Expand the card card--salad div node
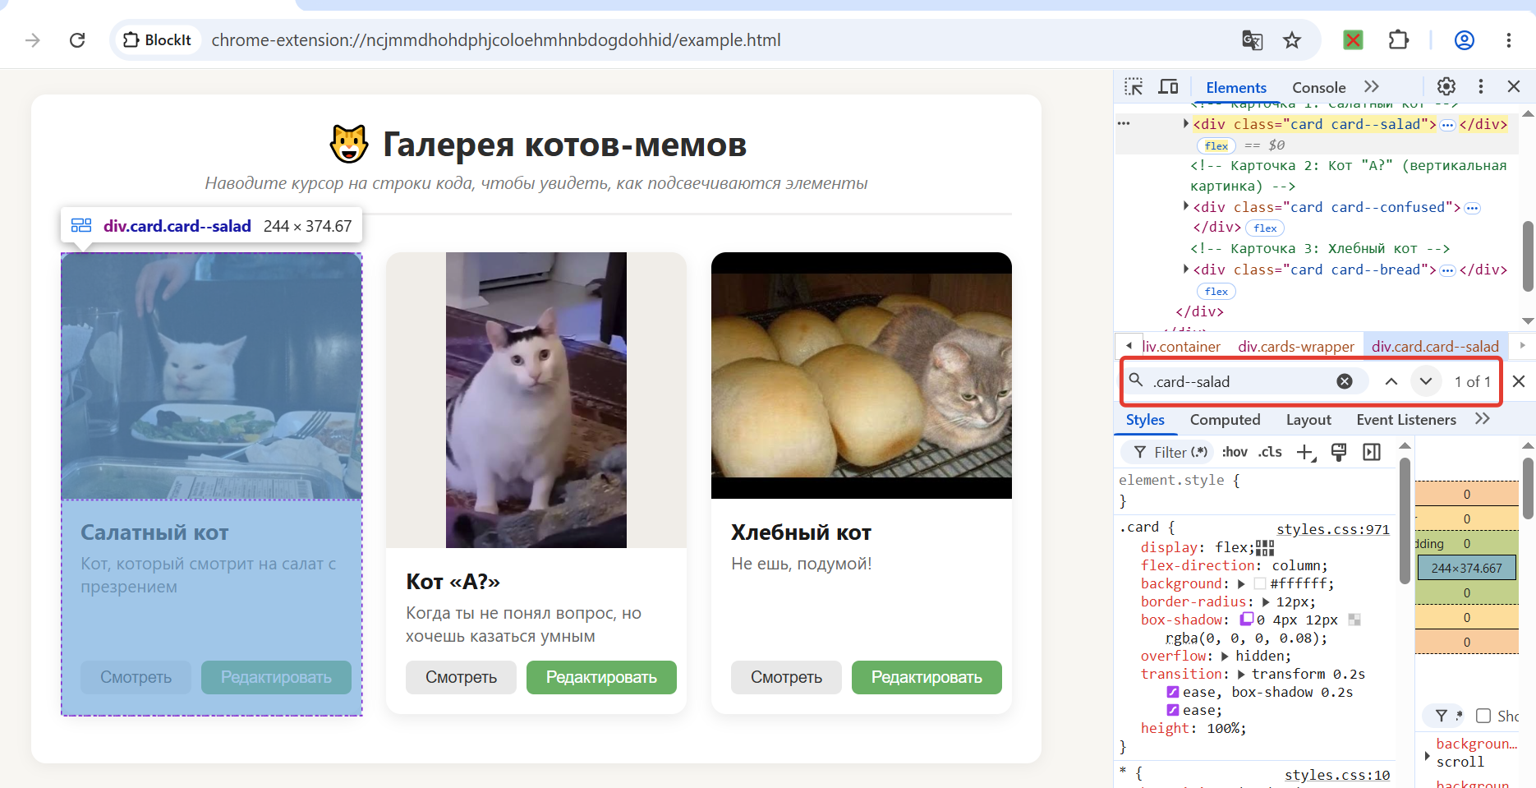Image resolution: width=1536 pixels, height=788 pixels. click(1185, 123)
